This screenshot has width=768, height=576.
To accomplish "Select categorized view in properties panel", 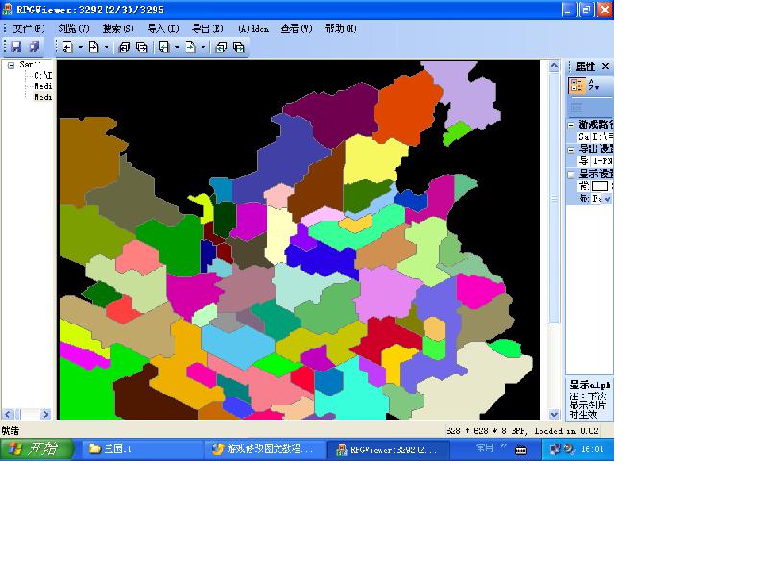I will [x=577, y=85].
